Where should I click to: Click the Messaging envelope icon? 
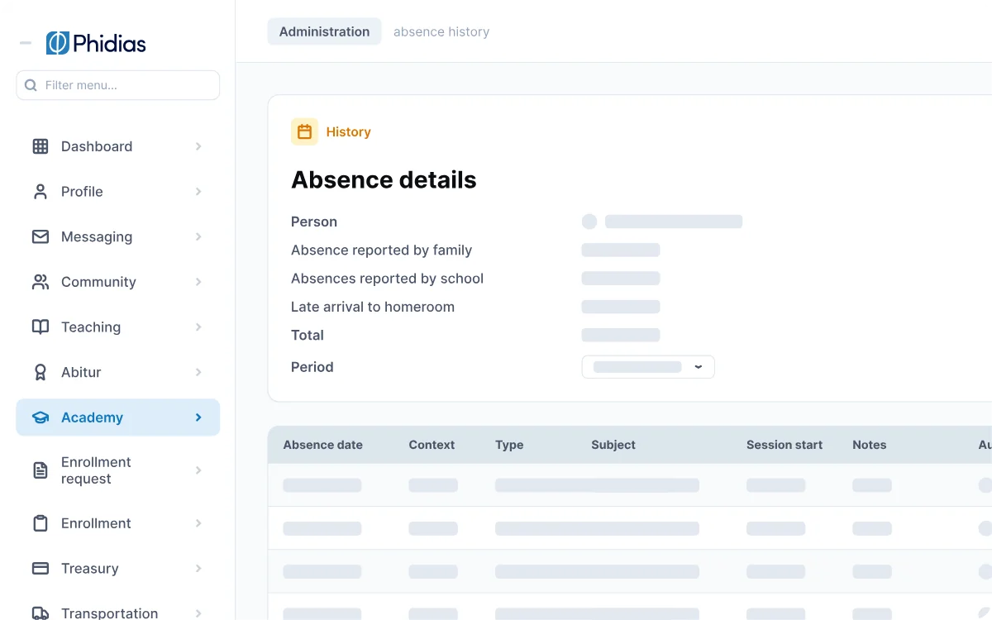pos(40,236)
